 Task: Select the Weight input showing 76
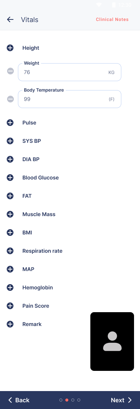click(x=69, y=72)
